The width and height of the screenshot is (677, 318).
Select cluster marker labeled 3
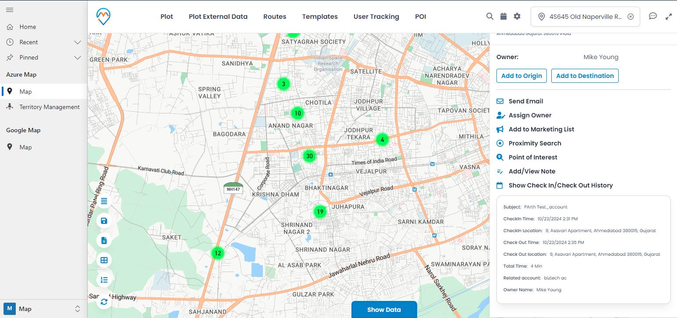point(284,84)
